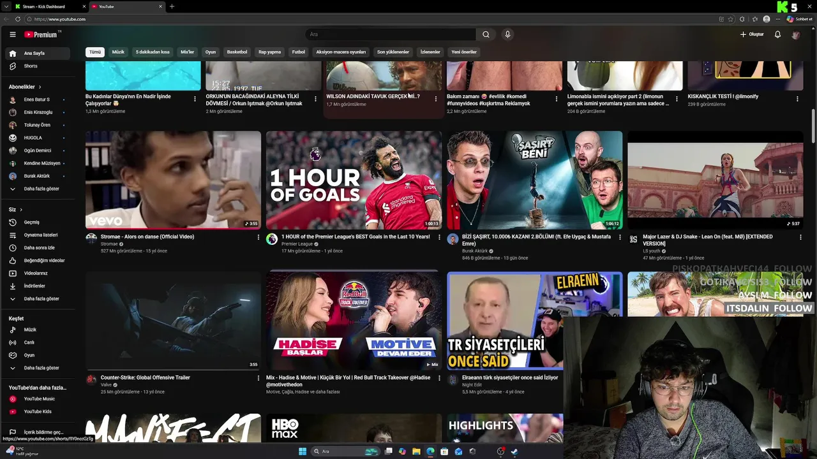Select Aksiyon-macera oyunları chip

coord(341,52)
